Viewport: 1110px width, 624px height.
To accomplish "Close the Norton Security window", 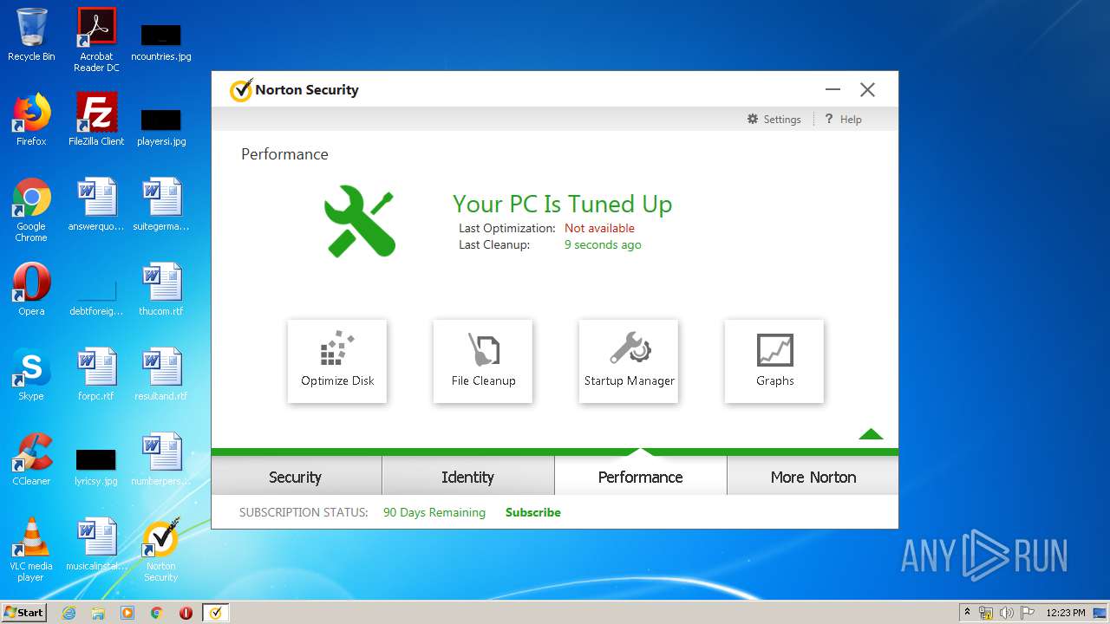I will (867, 89).
